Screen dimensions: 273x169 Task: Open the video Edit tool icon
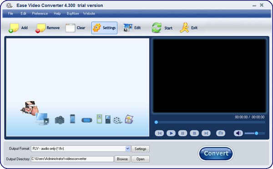tap(128, 28)
